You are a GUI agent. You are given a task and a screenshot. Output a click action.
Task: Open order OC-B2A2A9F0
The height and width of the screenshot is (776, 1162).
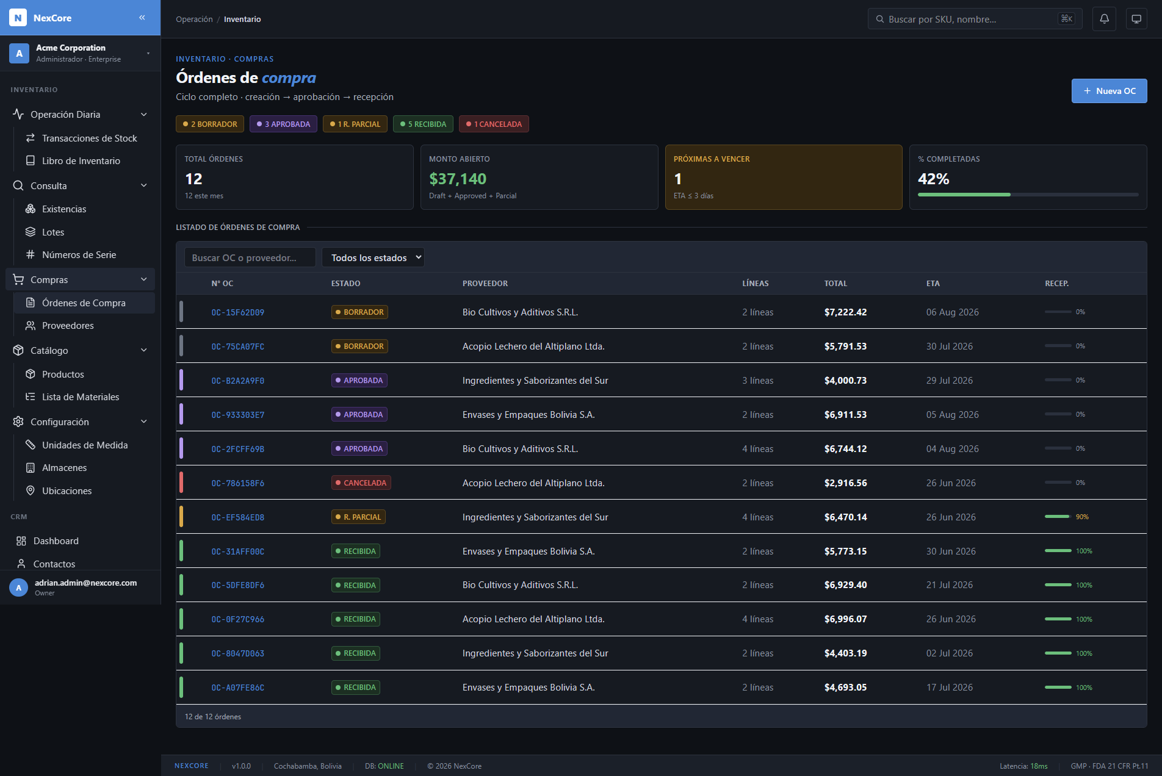pyautogui.click(x=238, y=381)
